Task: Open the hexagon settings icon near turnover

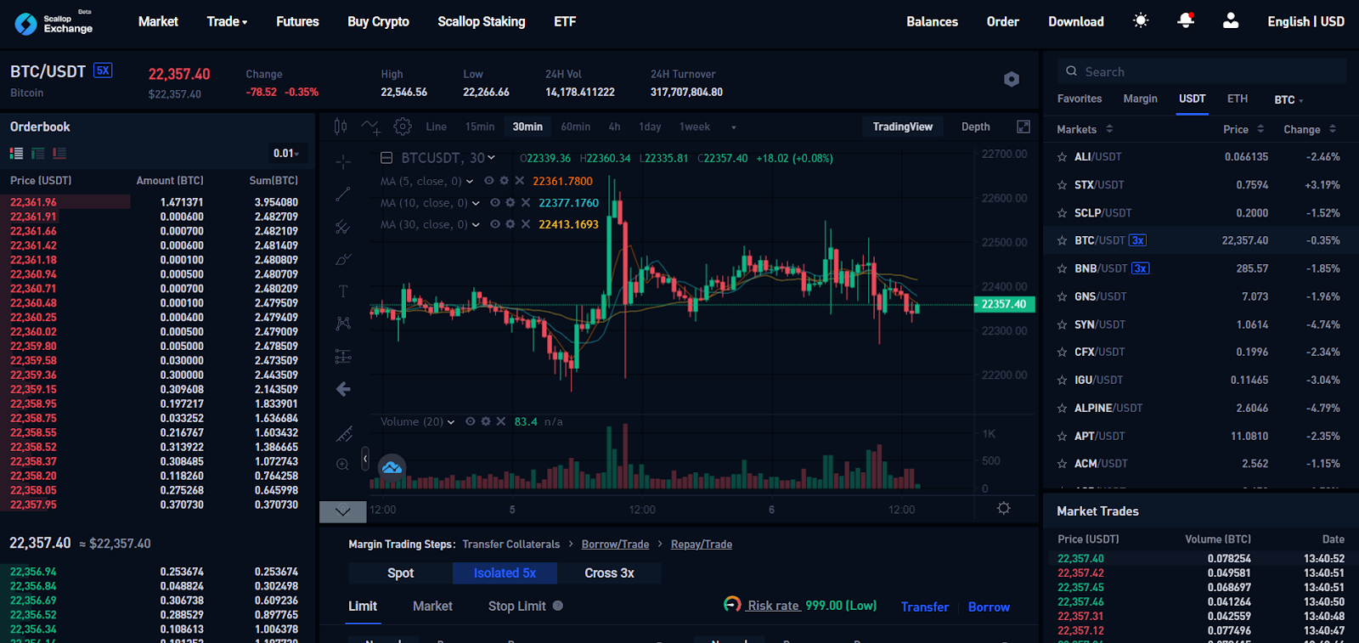Action: (x=1012, y=79)
